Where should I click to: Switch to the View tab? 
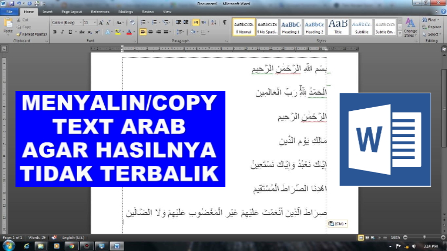pyautogui.click(x=167, y=12)
